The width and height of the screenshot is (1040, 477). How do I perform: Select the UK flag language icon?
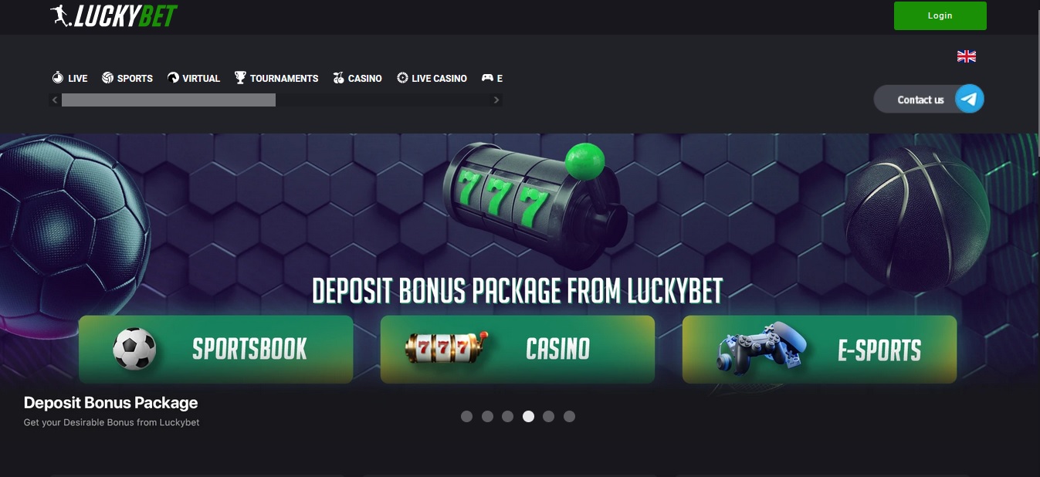[967, 56]
